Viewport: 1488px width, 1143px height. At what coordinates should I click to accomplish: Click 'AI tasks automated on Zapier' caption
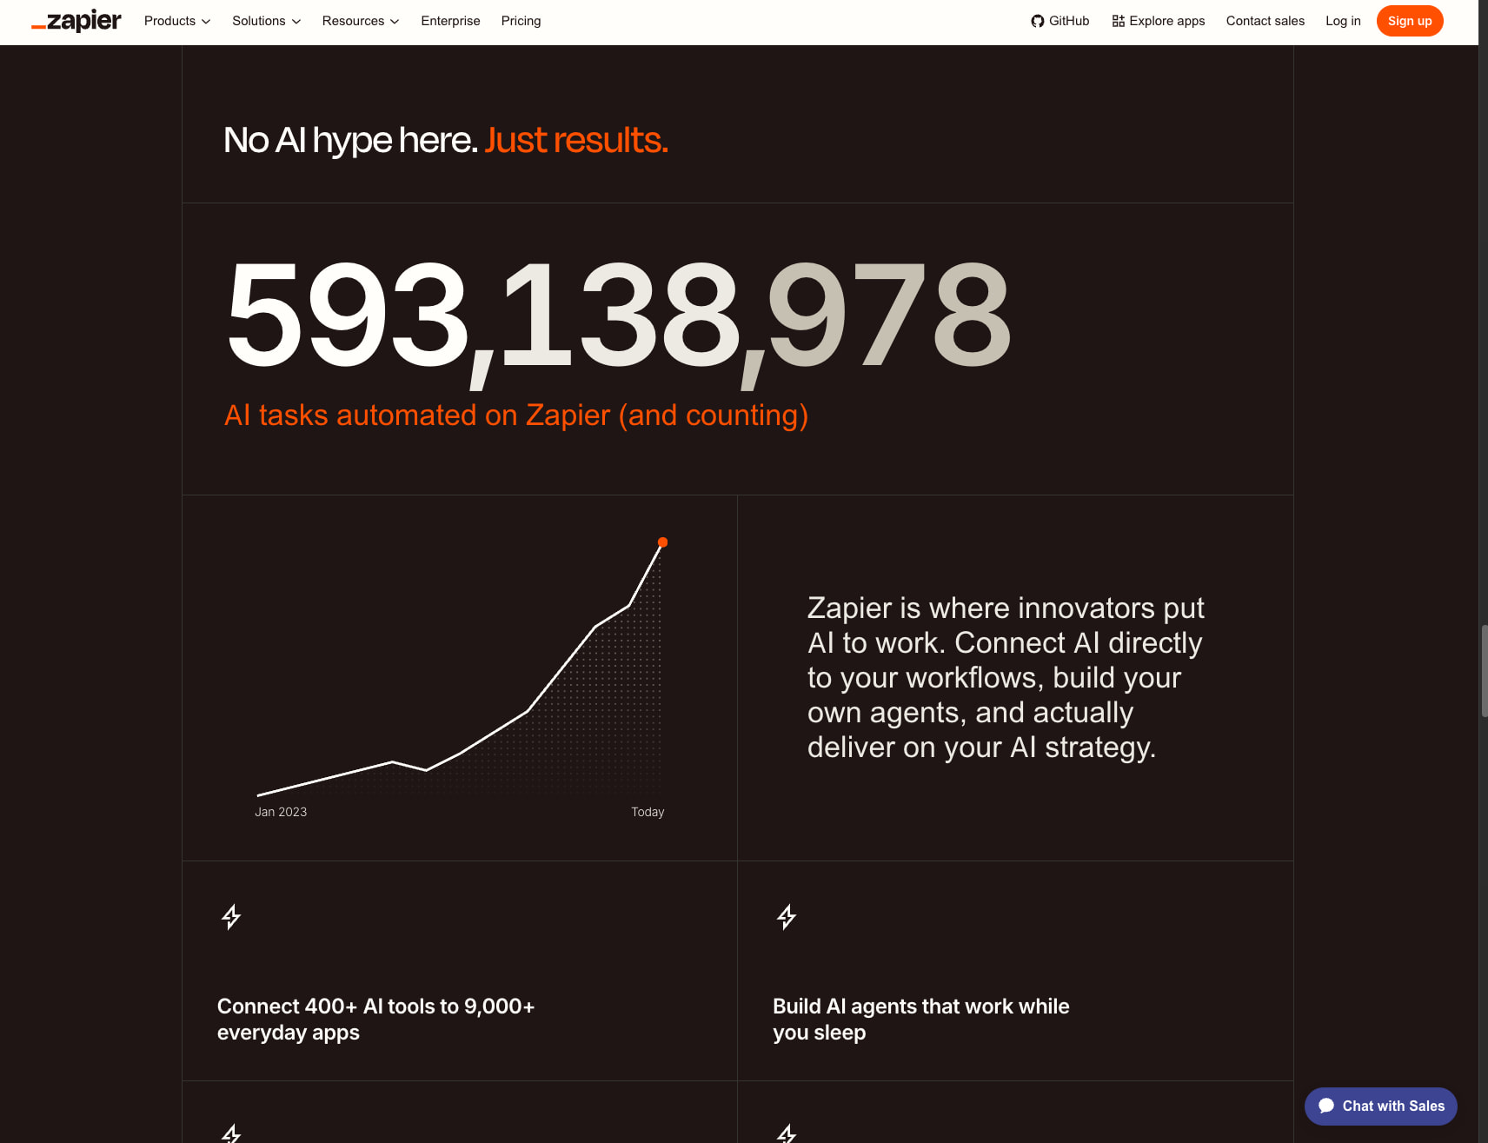[516, 415]
